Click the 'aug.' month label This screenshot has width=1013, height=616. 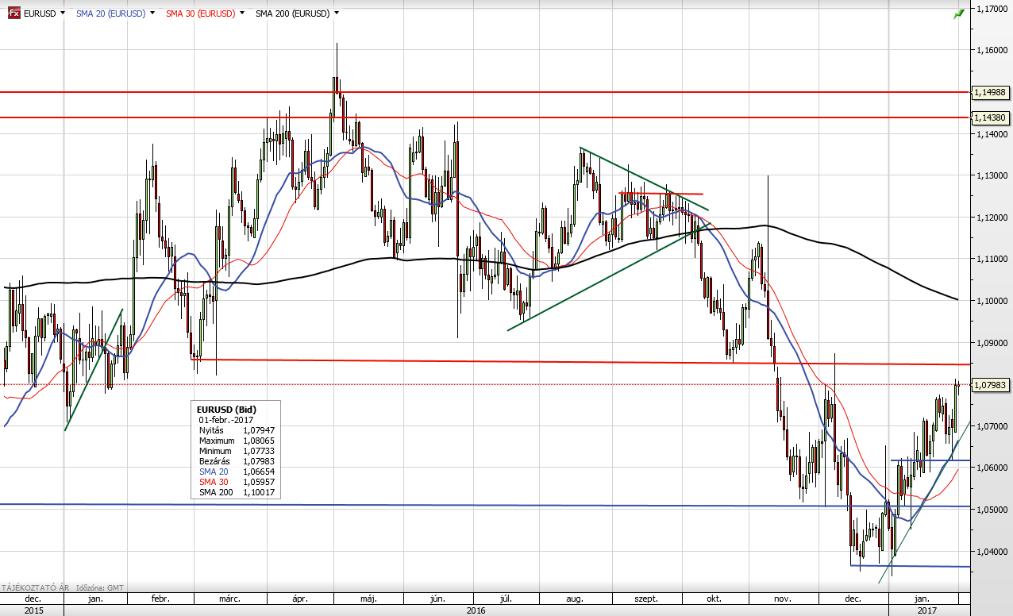pyautogui.click(x=576, y=599)
